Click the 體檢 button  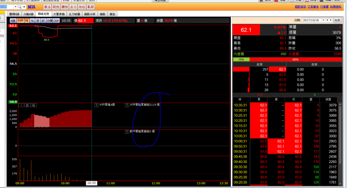click(65, 7)
